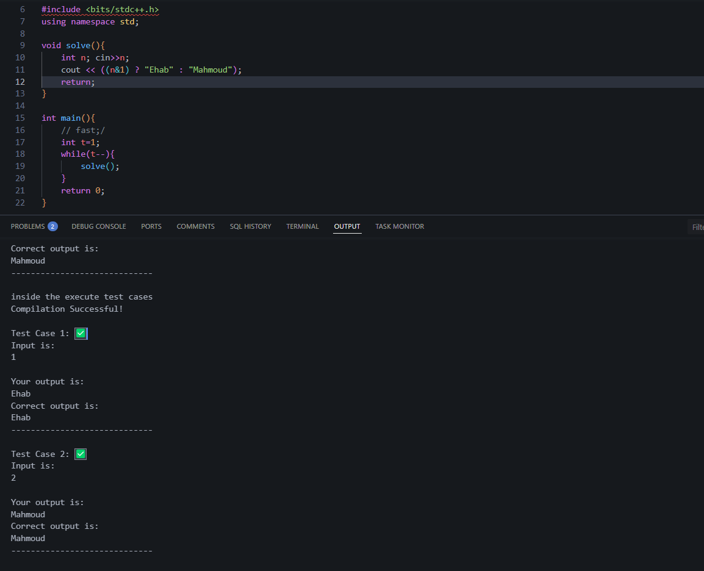Click the input value '2' in output

pyautogui.click(x=13, y=478)
